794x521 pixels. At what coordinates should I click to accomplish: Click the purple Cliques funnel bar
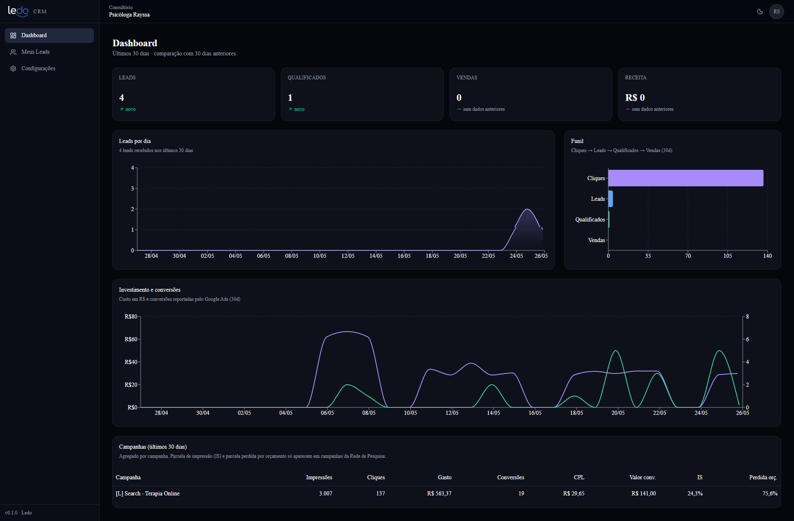click(686, 178)
